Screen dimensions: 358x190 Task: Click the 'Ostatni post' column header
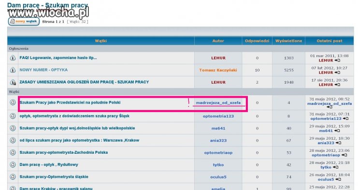(x=329, y=41)
